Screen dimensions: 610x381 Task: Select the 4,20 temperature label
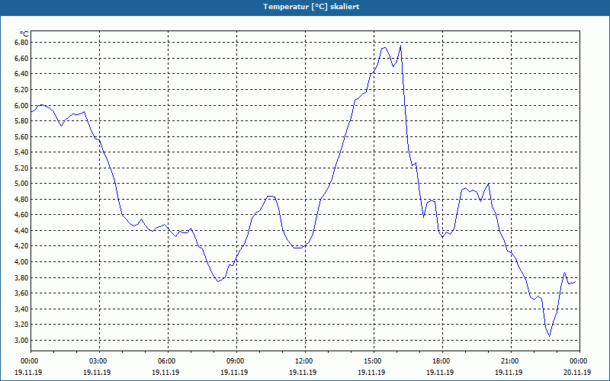point(22,246)
